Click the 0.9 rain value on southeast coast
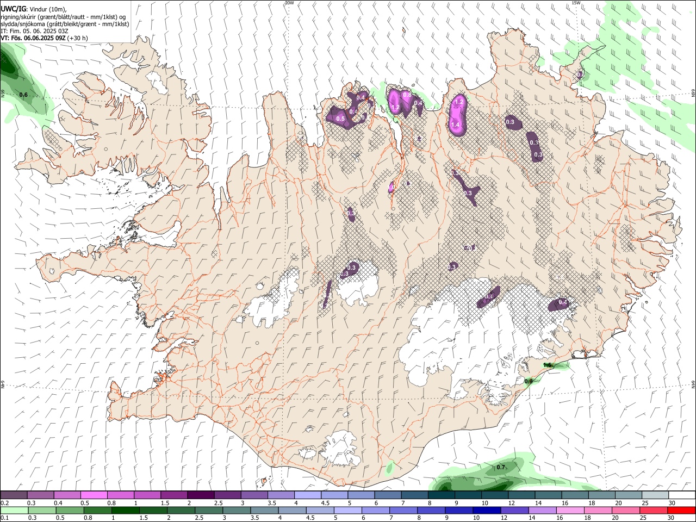Screen dimensions: 696x522 tap(529, 382)
